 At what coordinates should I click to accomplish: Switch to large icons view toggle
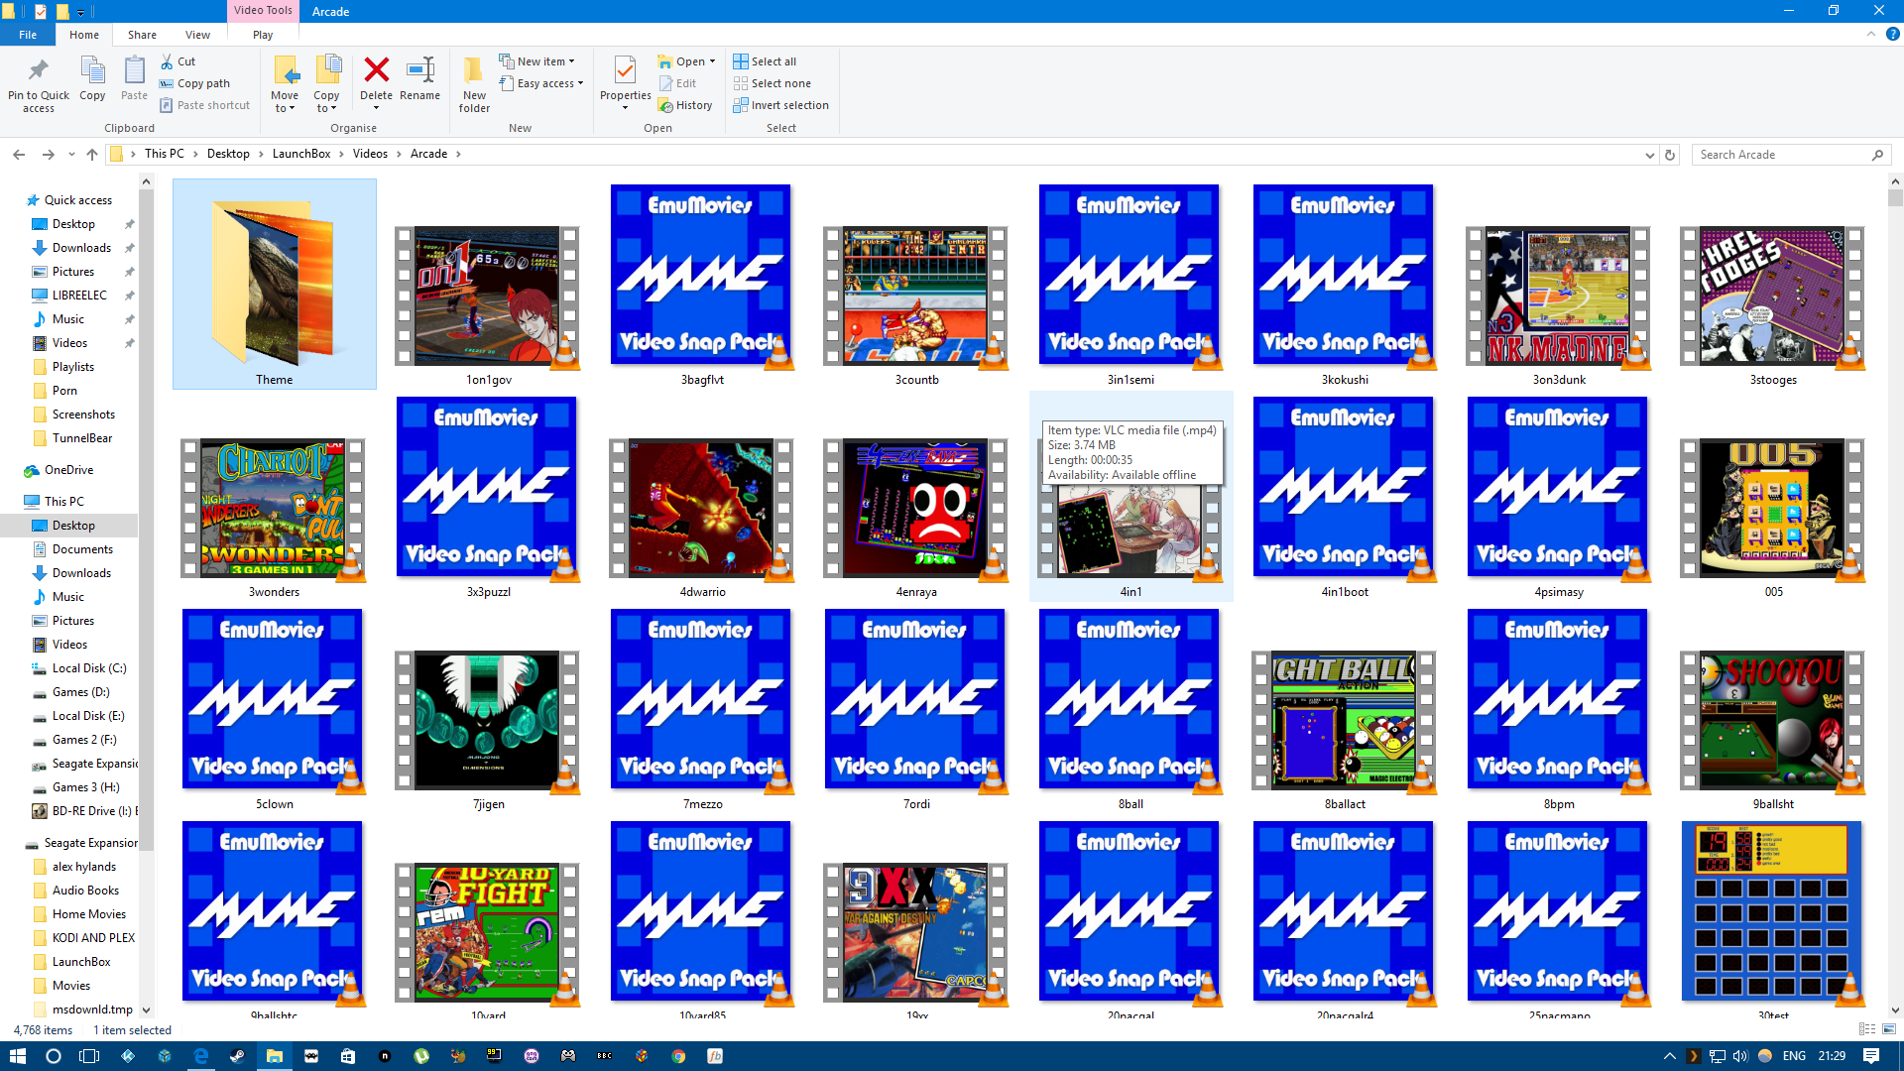pyautogui.click(x=1889, y=1029)
